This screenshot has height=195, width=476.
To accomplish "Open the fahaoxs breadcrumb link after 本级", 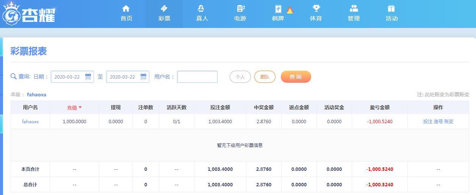I will tap(36, 94).
